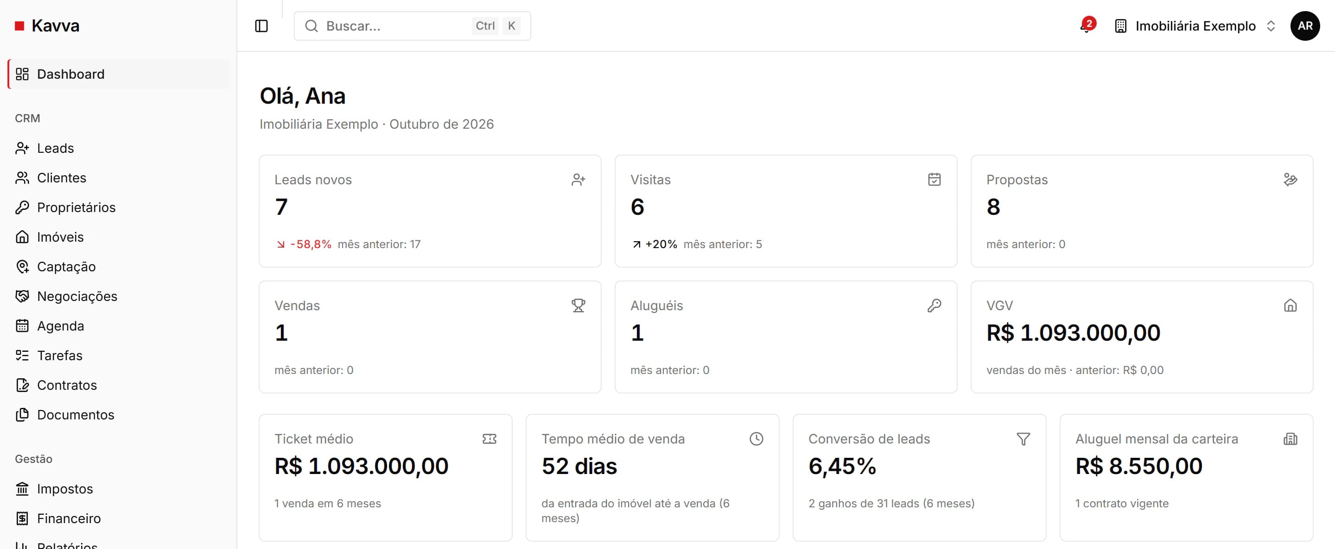Click the 'Olá, Ana' heading
This screenshot has width=1335, height=549.
[302, 96]
